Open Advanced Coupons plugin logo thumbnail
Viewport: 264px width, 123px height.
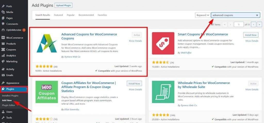[47, 43]
